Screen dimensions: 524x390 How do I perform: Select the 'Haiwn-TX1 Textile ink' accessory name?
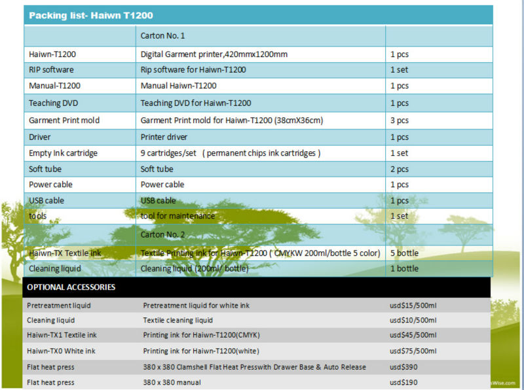[62, 335]
